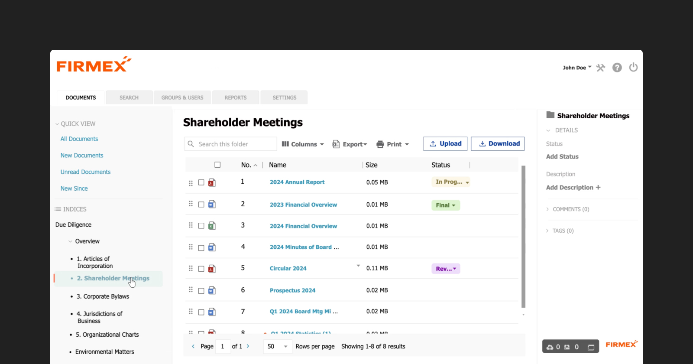This screenshot has width=693, height=364.
Task: Switch to the DOCUMENTS tab
Action: pyautogui.click(x=81, y=97)
